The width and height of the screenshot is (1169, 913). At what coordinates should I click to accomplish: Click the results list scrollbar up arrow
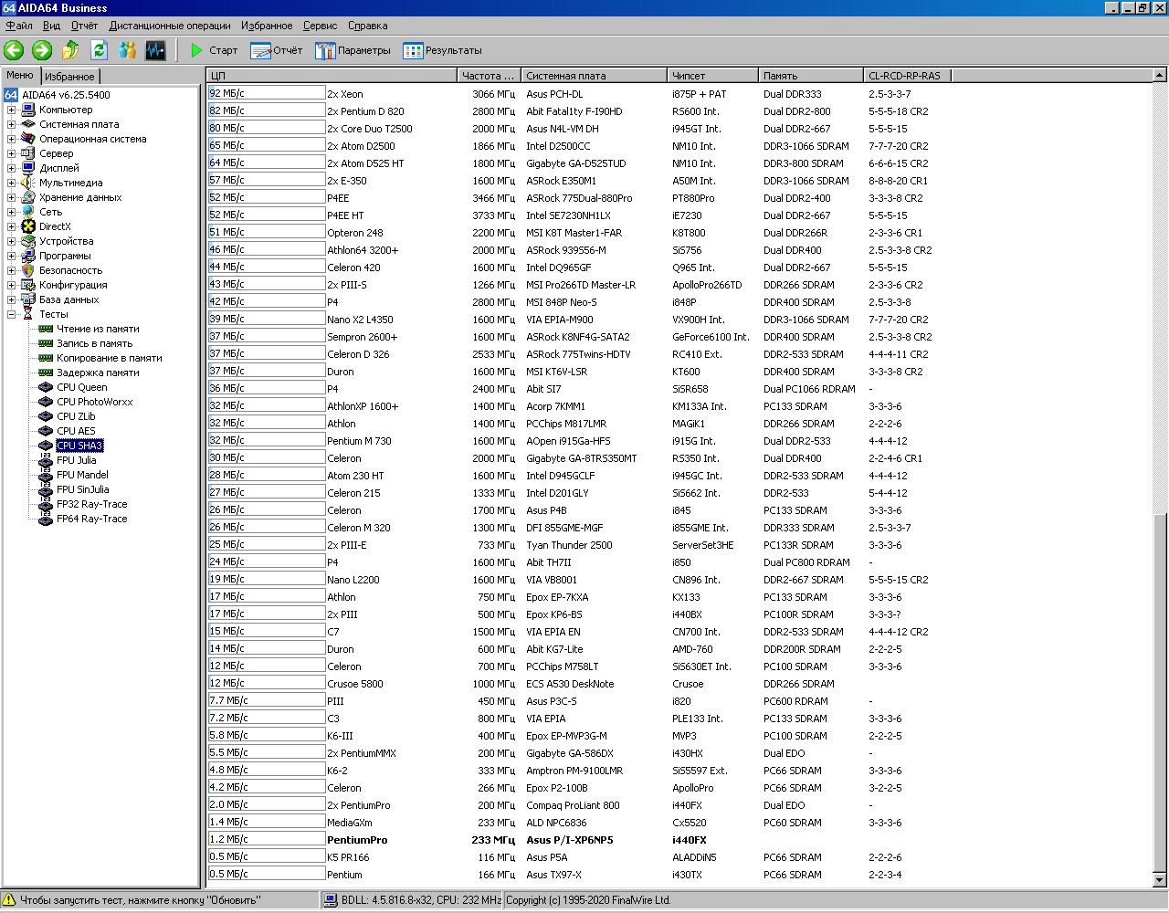1160,76
